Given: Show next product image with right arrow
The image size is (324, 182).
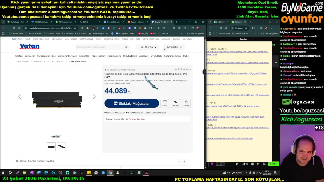Looking at the screenshot, I should tap(94, 97).
